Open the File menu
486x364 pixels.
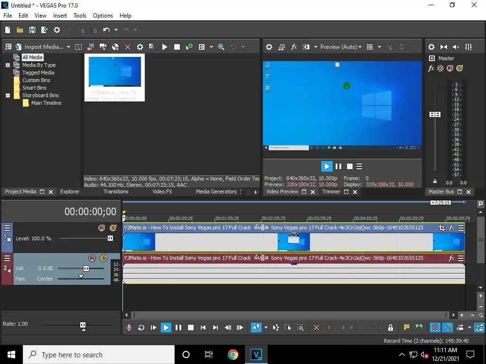pyautogui.click(x=8, y=16)
